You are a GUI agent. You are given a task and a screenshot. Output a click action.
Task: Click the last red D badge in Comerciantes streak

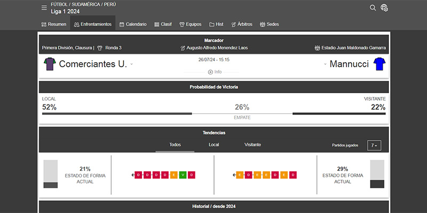(192, 175)
